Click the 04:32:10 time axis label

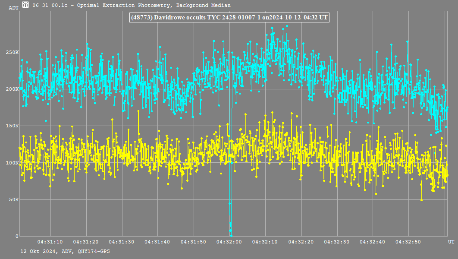(x=265, y=242)
